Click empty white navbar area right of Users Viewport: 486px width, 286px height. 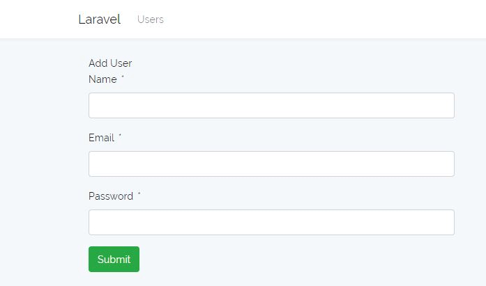pyautogui.click(x=310, y=19)
